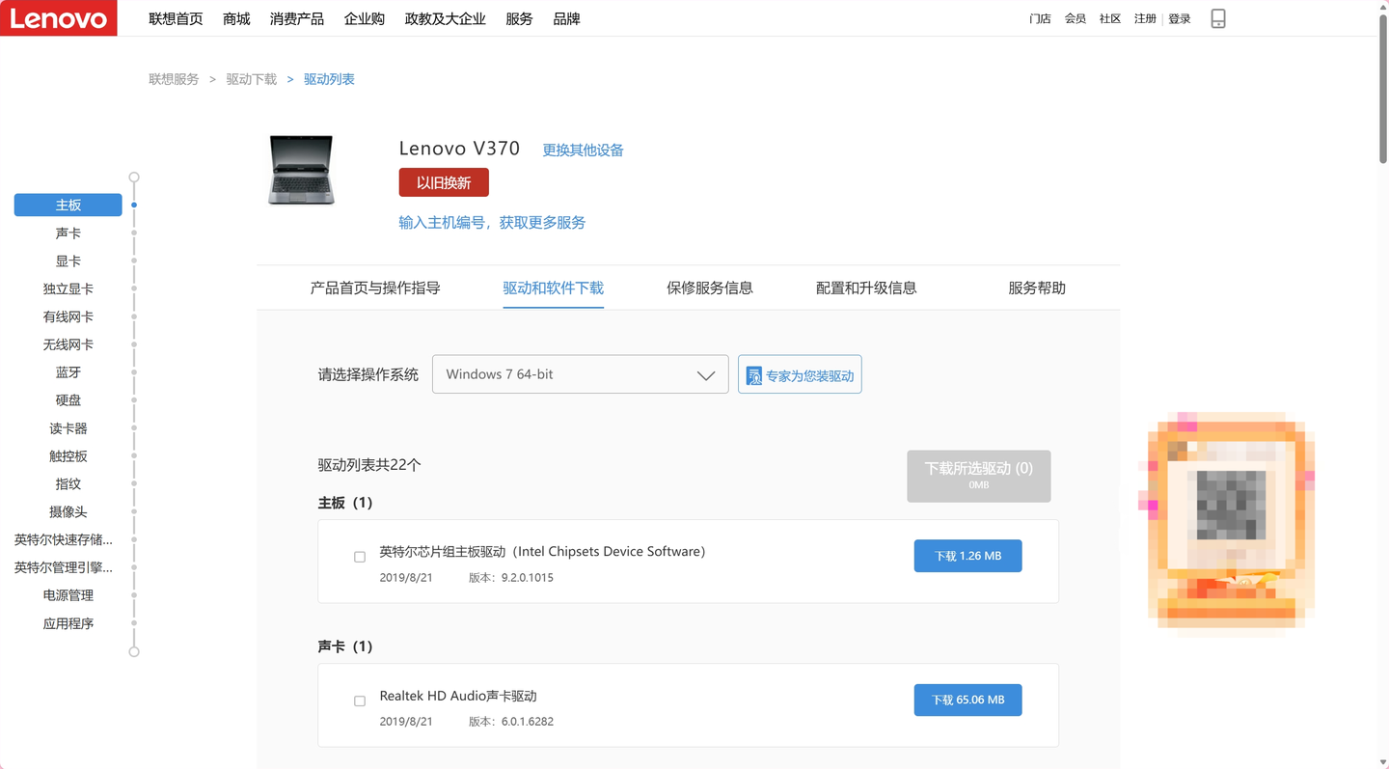The width and height of the screenshot is (1389, 769).
Task: Click the 专家为您装驱动 button
Action: [800, 374]
